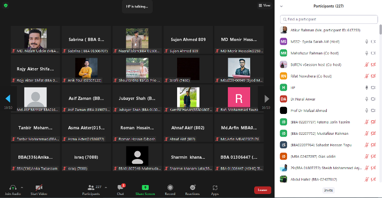382x198 pixels.
Task: Click Sabrina (BBA 01506707) video tile
Action: 86,40
